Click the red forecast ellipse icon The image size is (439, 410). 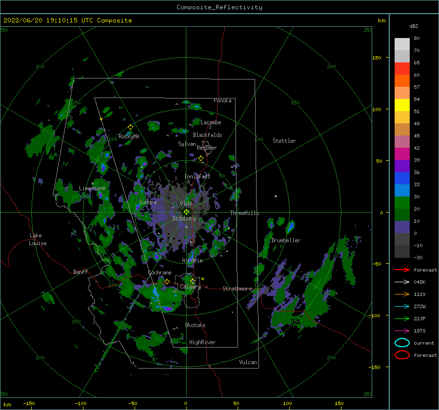coord(402,355)
